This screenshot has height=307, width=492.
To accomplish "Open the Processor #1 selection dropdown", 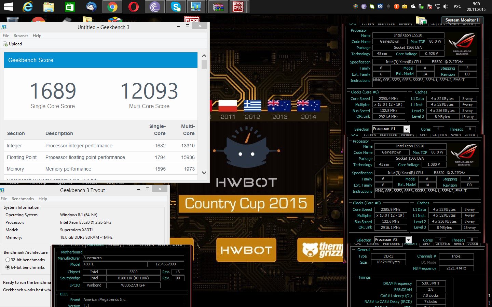I will (x=406, y=129).
